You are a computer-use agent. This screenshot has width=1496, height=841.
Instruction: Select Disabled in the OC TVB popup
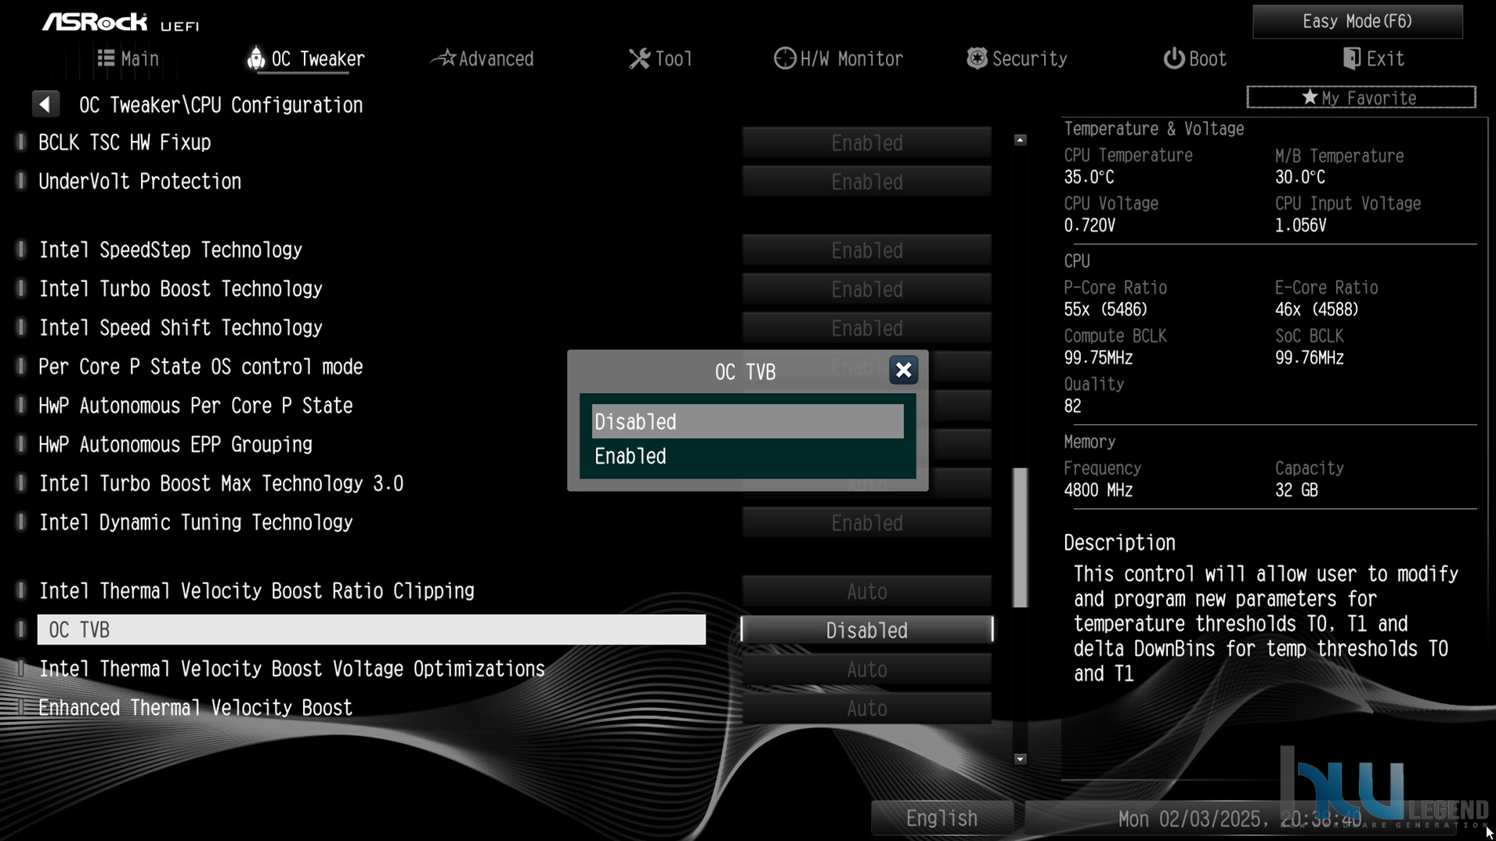(747, 421)
